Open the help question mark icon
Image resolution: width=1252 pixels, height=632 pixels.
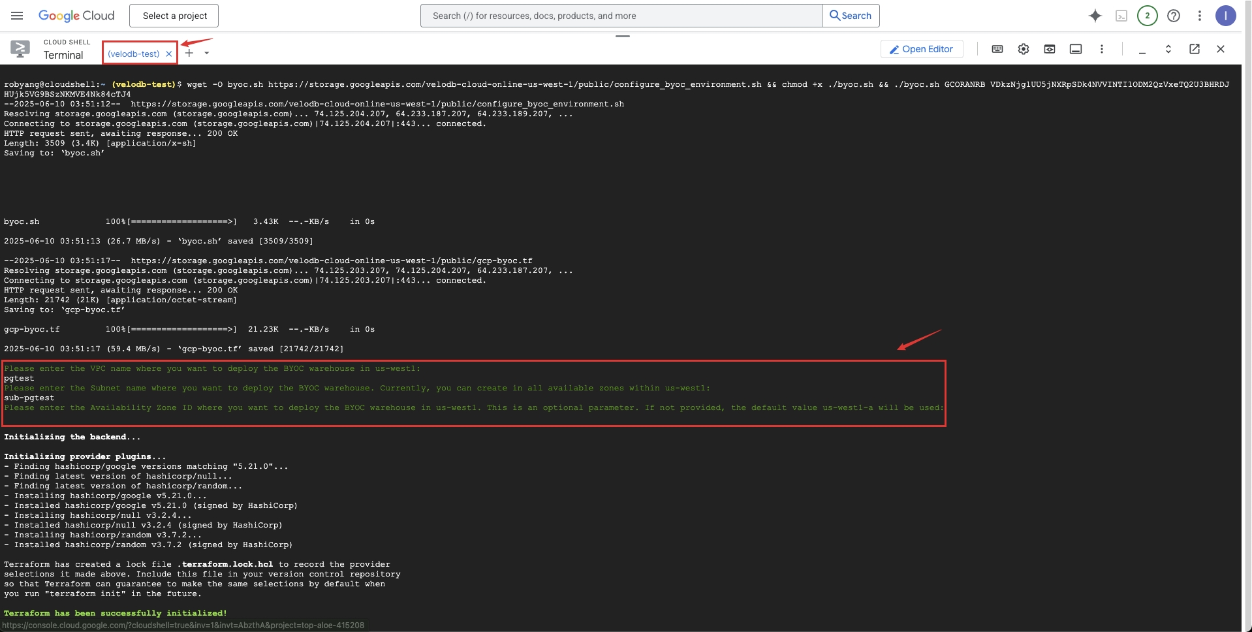click(x=1174, y=16)
